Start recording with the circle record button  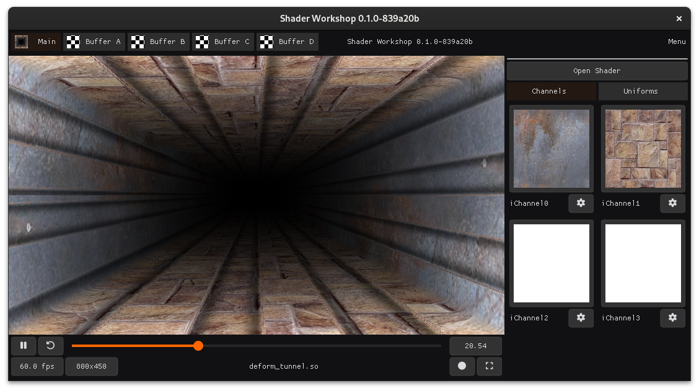coord(462,366)
